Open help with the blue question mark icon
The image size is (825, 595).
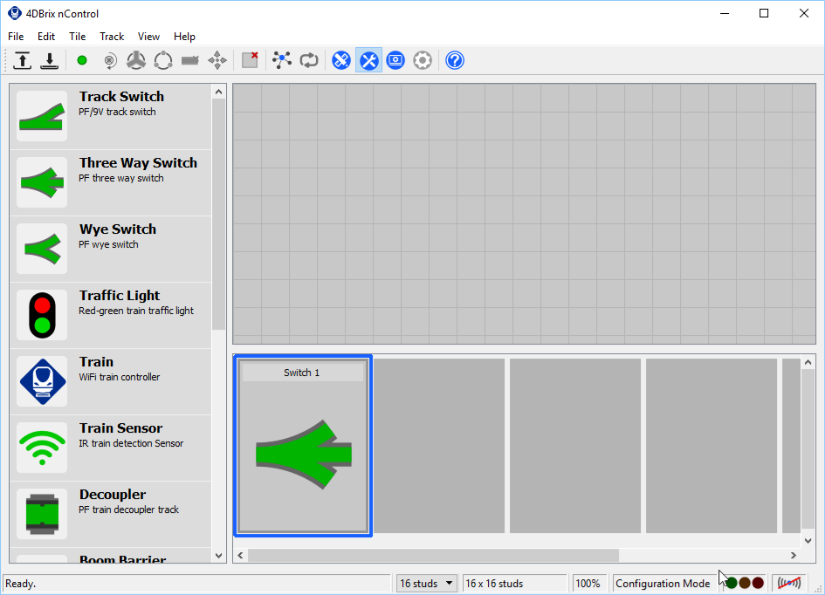click(455, 60)
